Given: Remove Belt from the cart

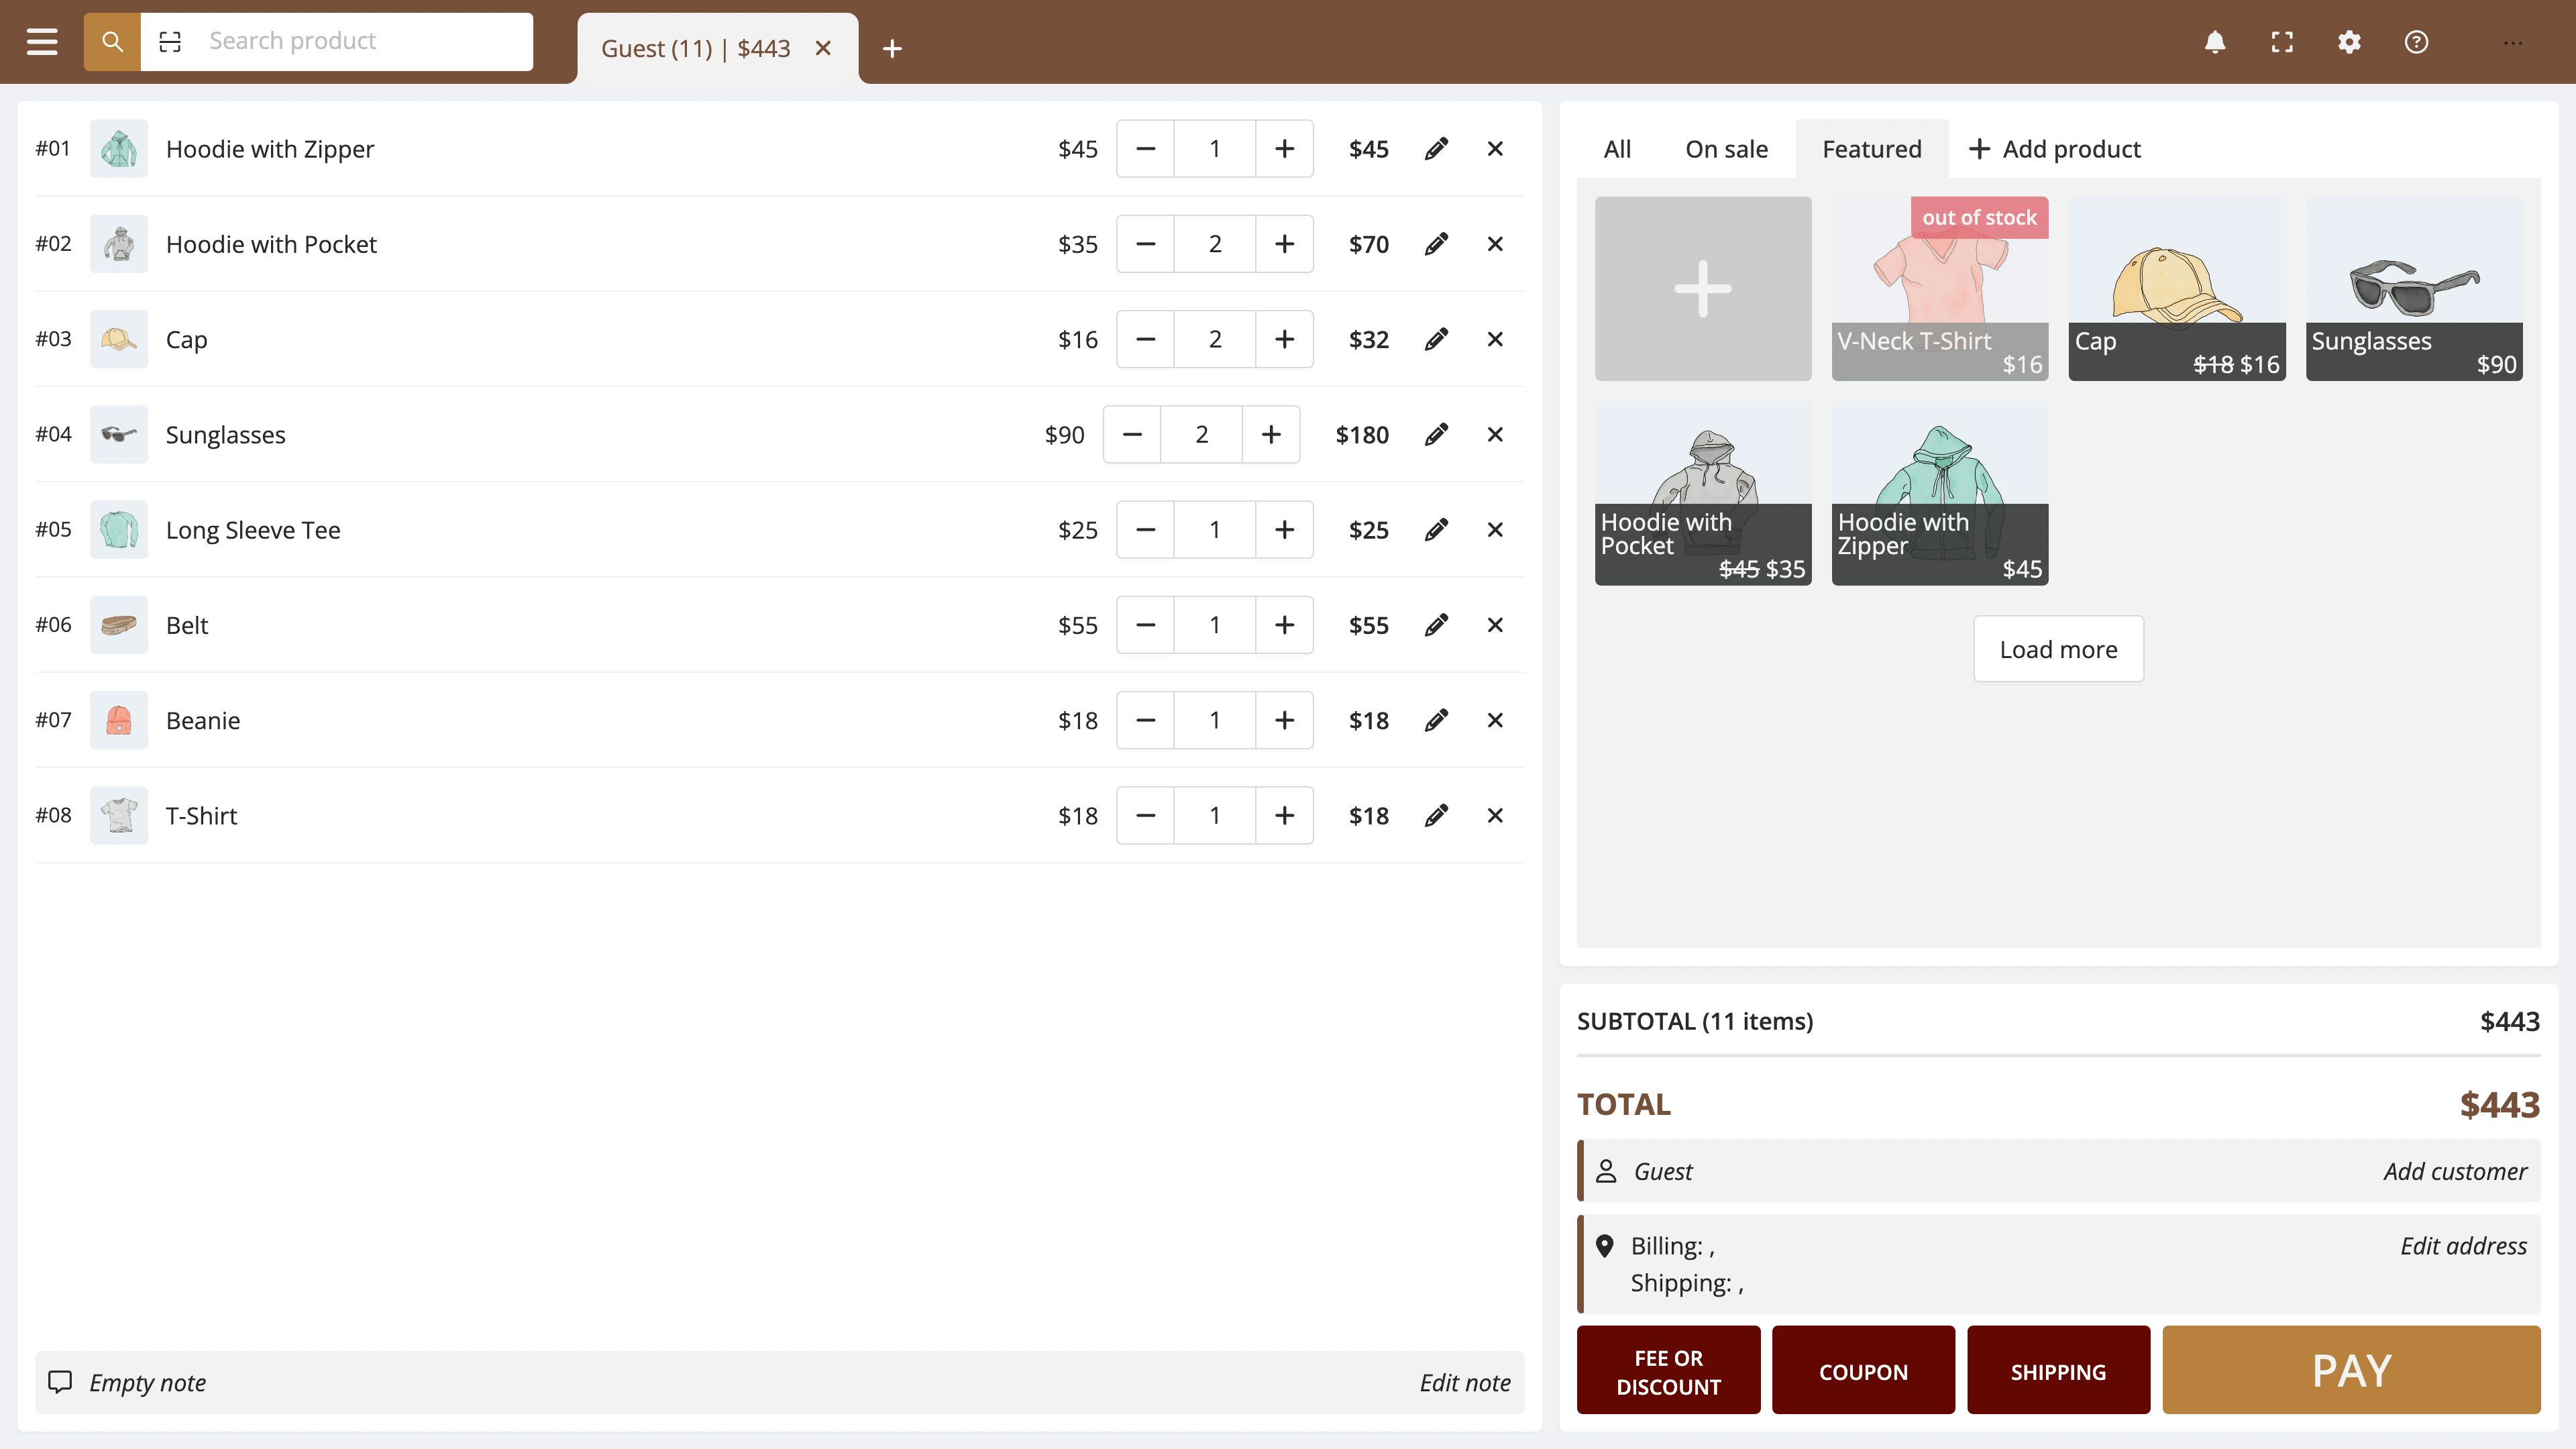Looking at the screenshot, I should 1495,625.
